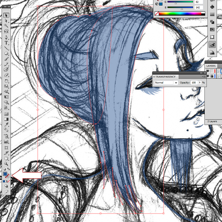Select the Pen tool
The height and width of the screenshot is (222, 222).
coord(6,37)
